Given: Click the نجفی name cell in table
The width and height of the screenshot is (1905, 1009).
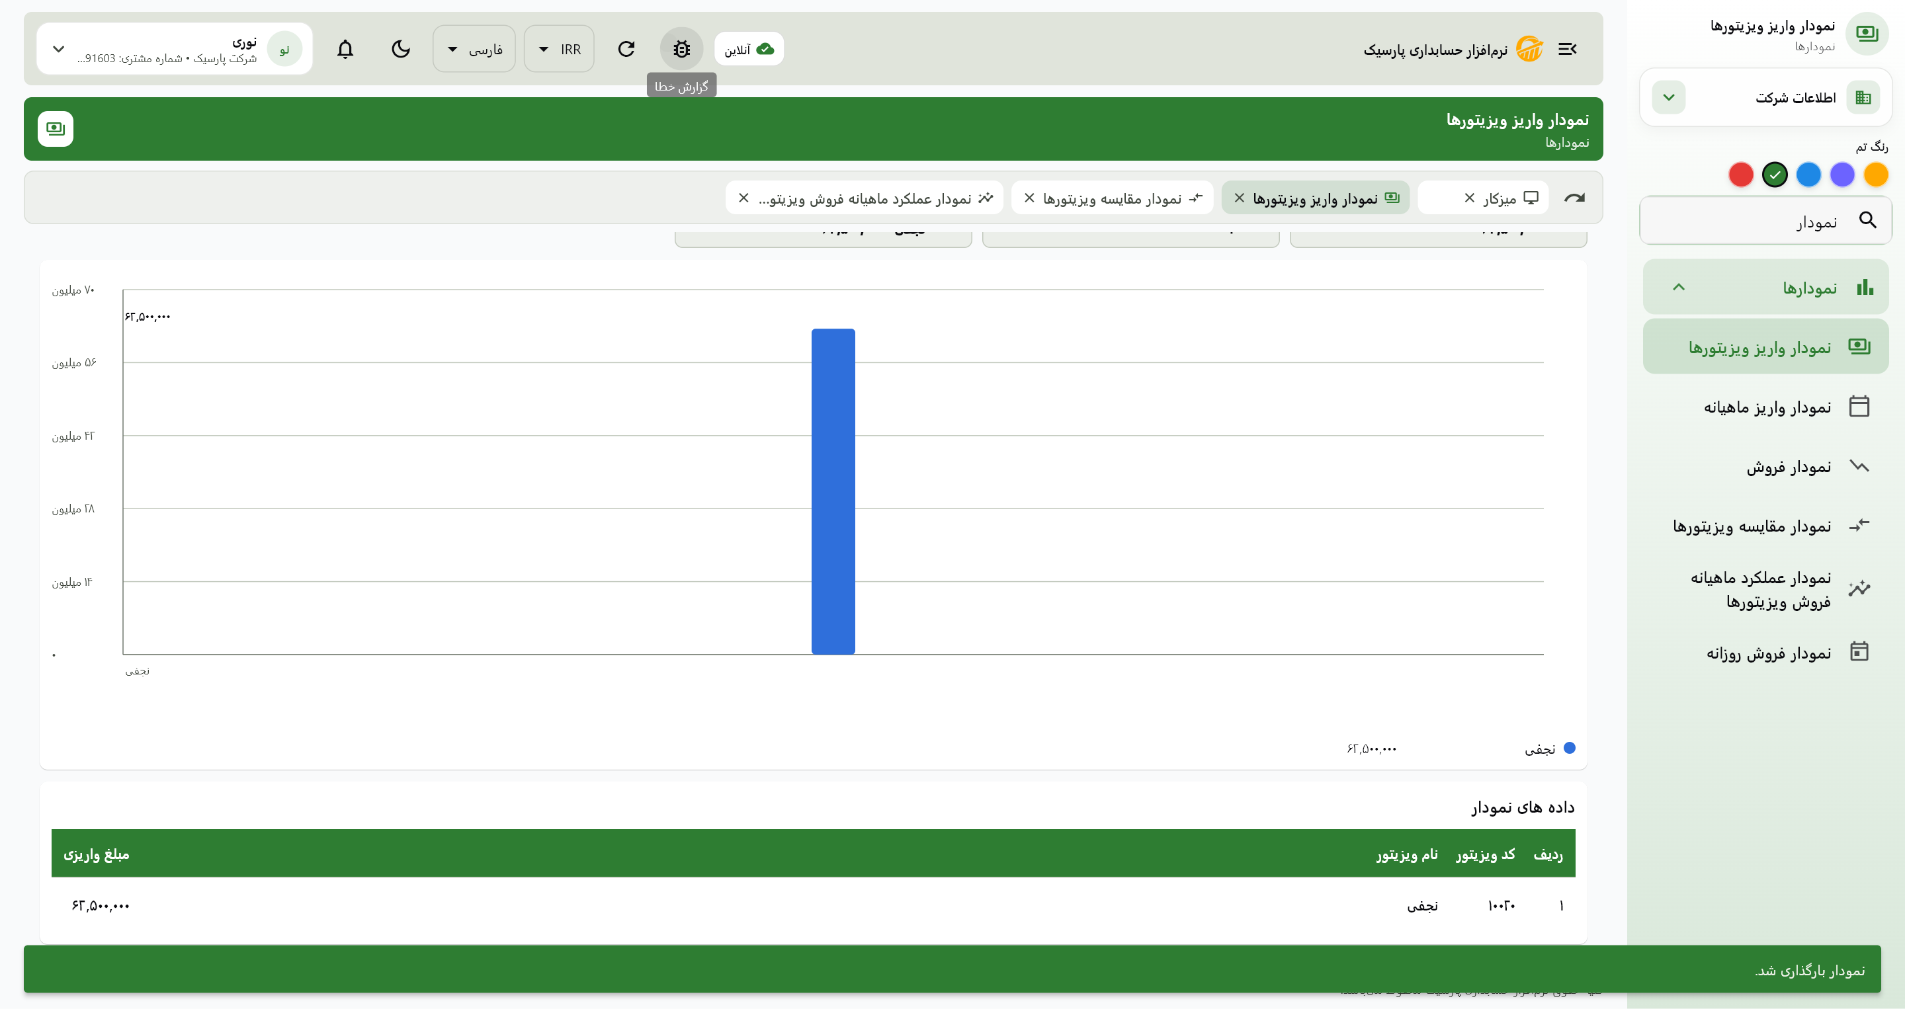Looking at the screenshot, I should coord(1423,907).
